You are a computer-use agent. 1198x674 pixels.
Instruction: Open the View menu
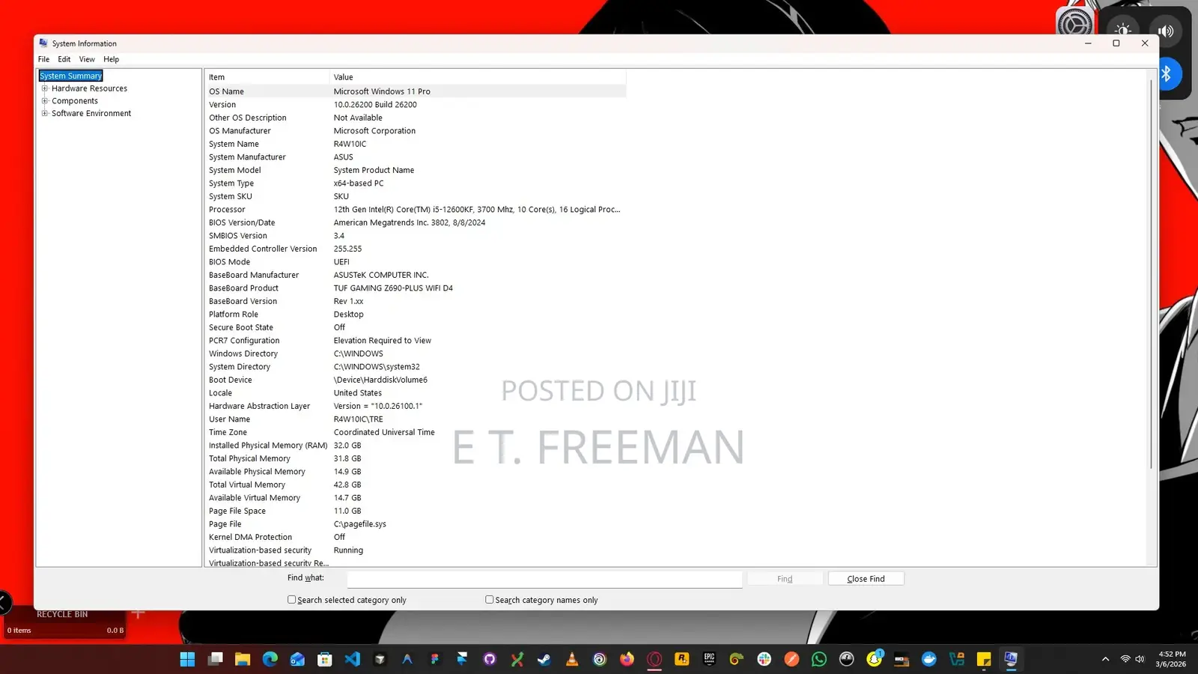(x=87, y=59)
